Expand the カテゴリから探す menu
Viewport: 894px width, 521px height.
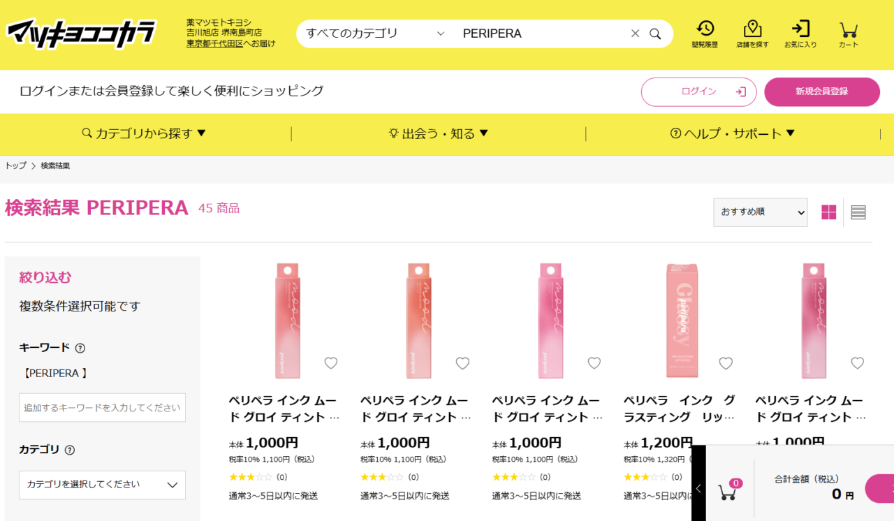[145, 133]
